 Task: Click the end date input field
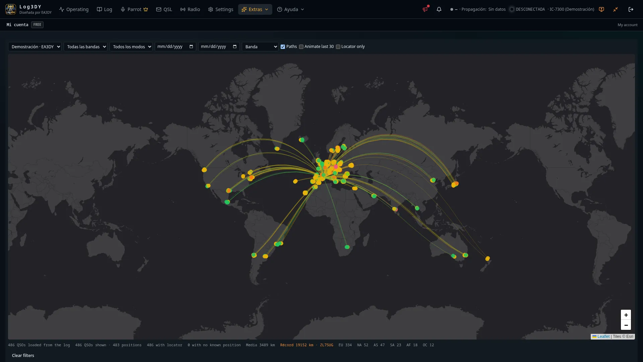219,47
